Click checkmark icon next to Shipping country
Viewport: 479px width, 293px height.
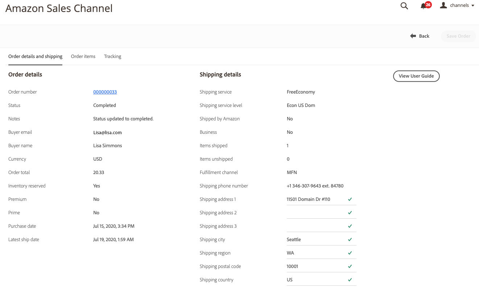350,280
